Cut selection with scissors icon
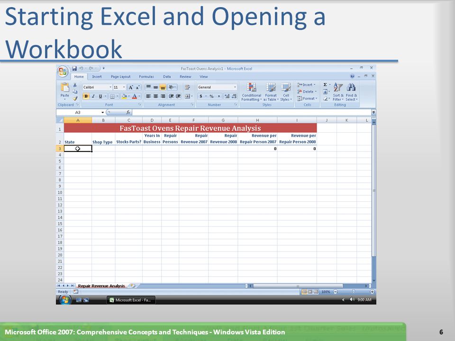 pos(75,85)
